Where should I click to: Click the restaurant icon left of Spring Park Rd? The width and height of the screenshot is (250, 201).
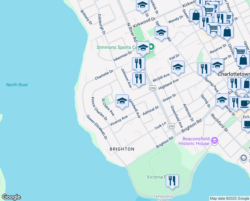point(204,69)
